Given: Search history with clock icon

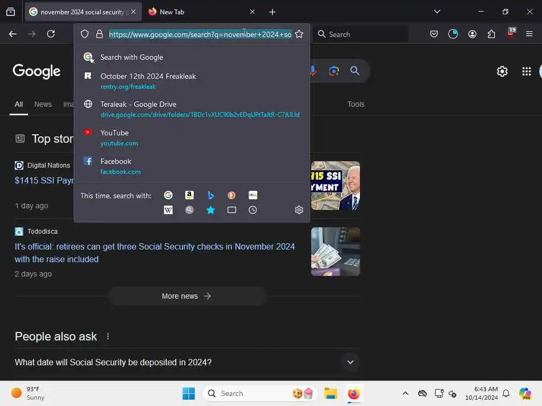Looking at the screenshot, I should click(252, 210).
